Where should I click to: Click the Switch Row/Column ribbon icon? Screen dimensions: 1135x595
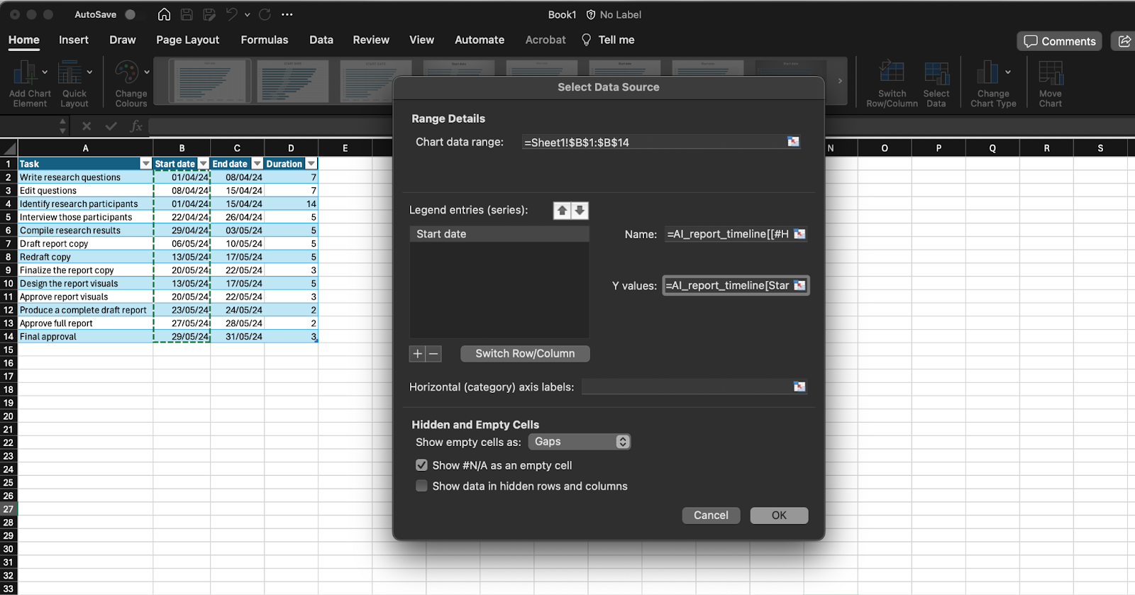[892, 72]
